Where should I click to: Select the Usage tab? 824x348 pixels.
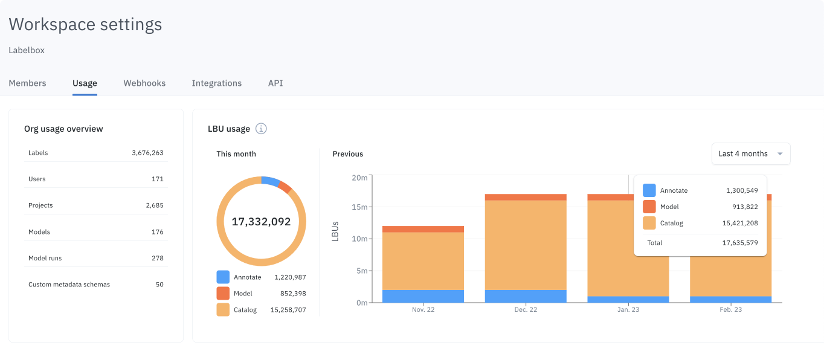pyautogui.click(x=85, y=83)
